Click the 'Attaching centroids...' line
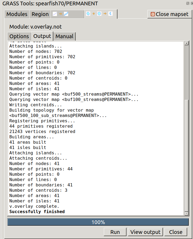Image resolution: width=193 pixels, height=239 pixels. pos(38,158)
